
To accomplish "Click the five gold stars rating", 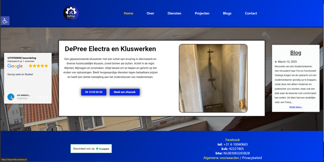I will click(38, 66).
